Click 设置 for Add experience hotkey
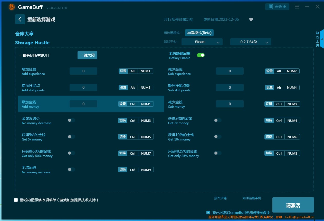Screen dimensions: 324x221 pos(123,71)
